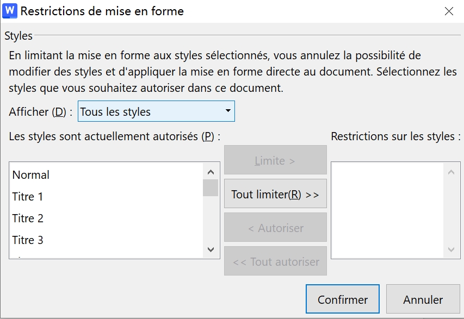
Task: Click the Limite button
Action: 275,159
